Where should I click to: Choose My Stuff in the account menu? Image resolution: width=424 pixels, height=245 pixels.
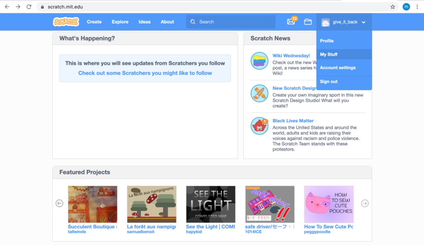tap(329, 55)
